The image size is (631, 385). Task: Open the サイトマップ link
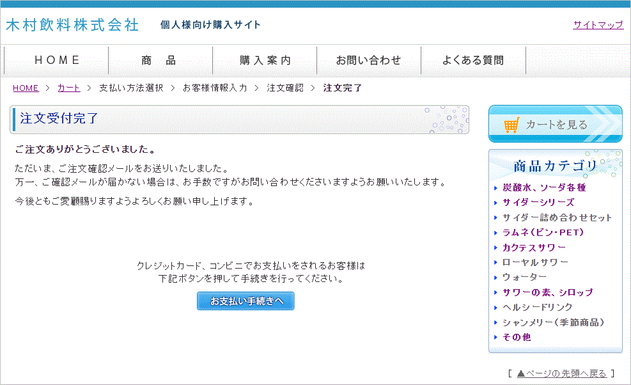(598, 25)
